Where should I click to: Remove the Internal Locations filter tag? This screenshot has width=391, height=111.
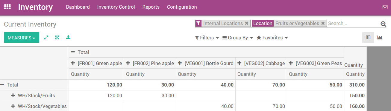247,23
